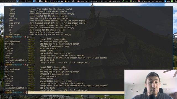This screenshot has width=177, height=99.
Task: Click 'reset' command in the help list
Action: 11,16
